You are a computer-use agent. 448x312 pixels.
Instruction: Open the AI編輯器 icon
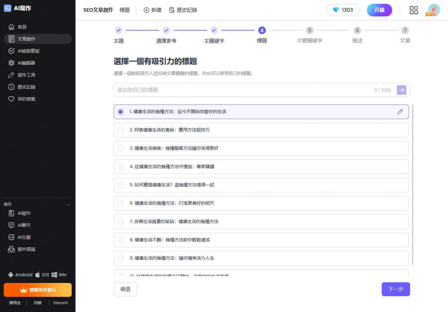[x=11, y=63]
